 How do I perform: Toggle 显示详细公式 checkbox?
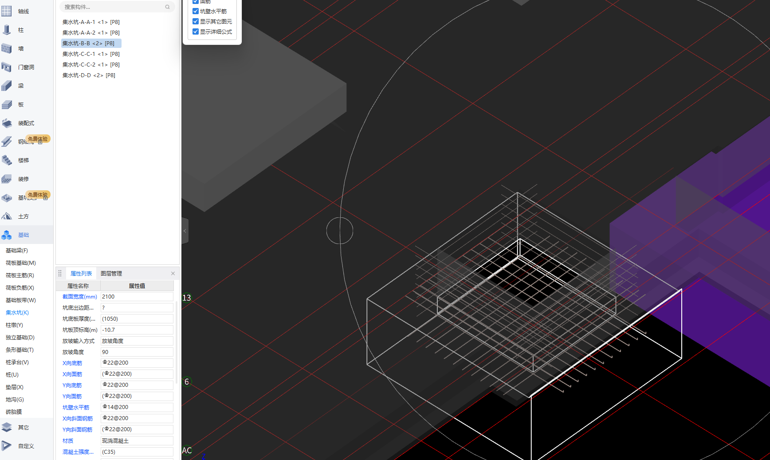[195, 31]
